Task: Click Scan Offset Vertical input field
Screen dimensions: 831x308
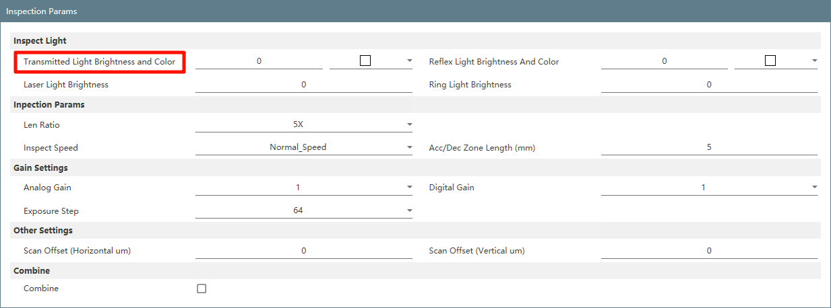Action: coord(709,251)
